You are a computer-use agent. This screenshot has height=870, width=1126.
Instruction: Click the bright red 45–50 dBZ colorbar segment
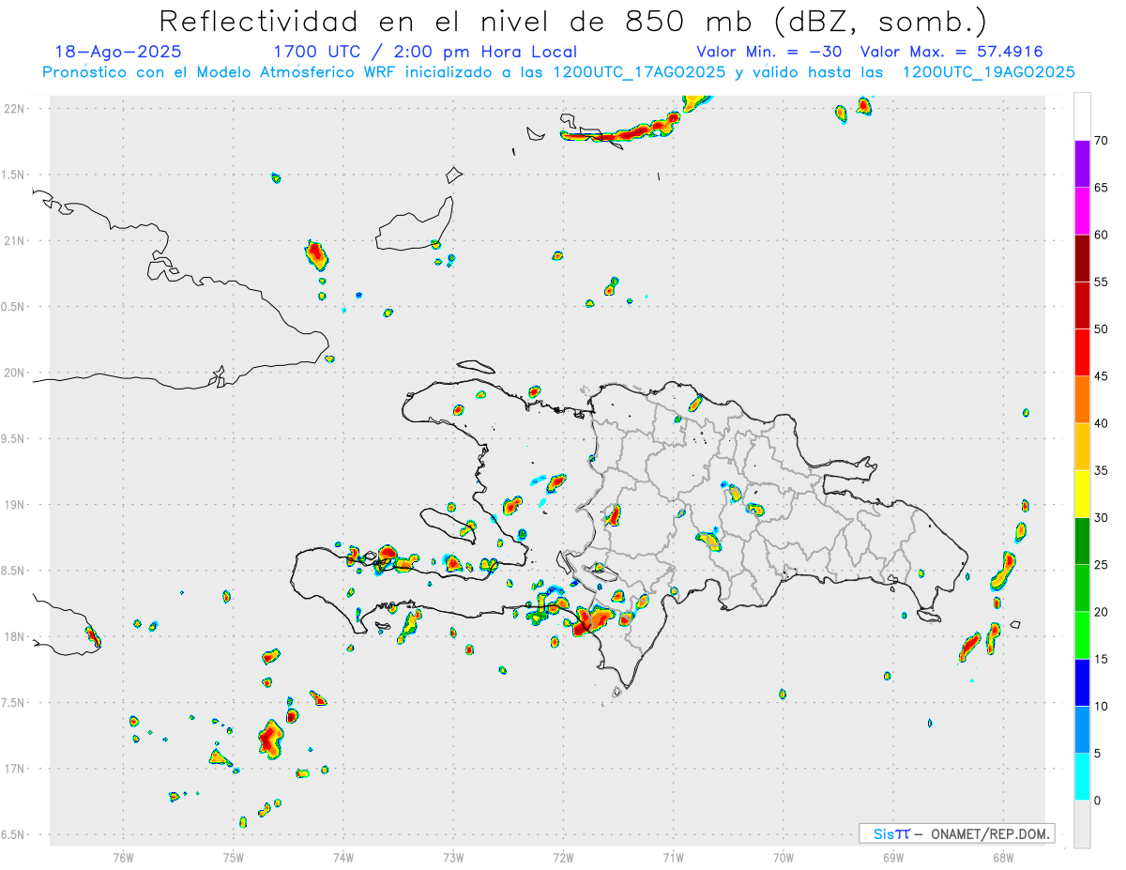[1082, 353]
